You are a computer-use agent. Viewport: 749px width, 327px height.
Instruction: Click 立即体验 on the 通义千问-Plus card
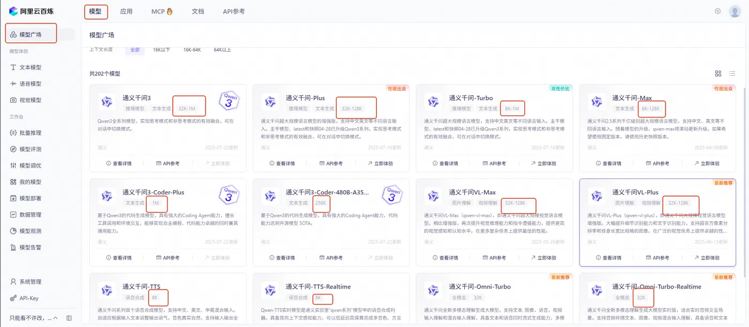tap(380, 163)
